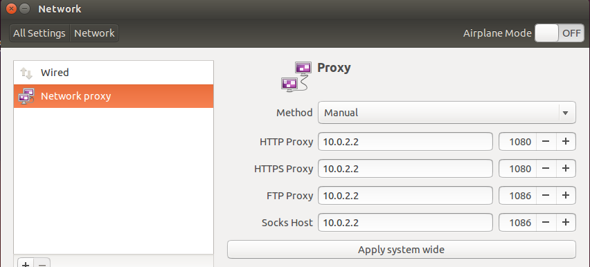Image resolution: width=590 pixels, height=267 pixels.
Task: Click the HTTP Proxy port field 1080
Action: coord(518,141)
